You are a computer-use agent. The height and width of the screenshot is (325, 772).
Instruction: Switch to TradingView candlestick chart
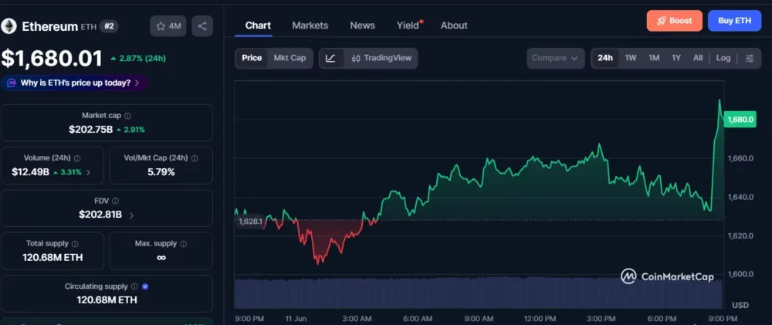click(x=381, y=58)
